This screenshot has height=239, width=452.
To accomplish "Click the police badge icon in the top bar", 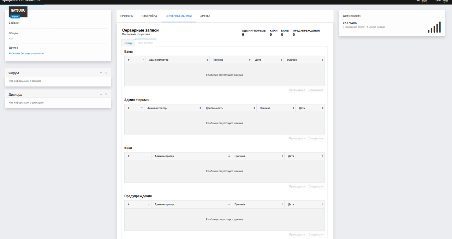I will click(424, 1).
